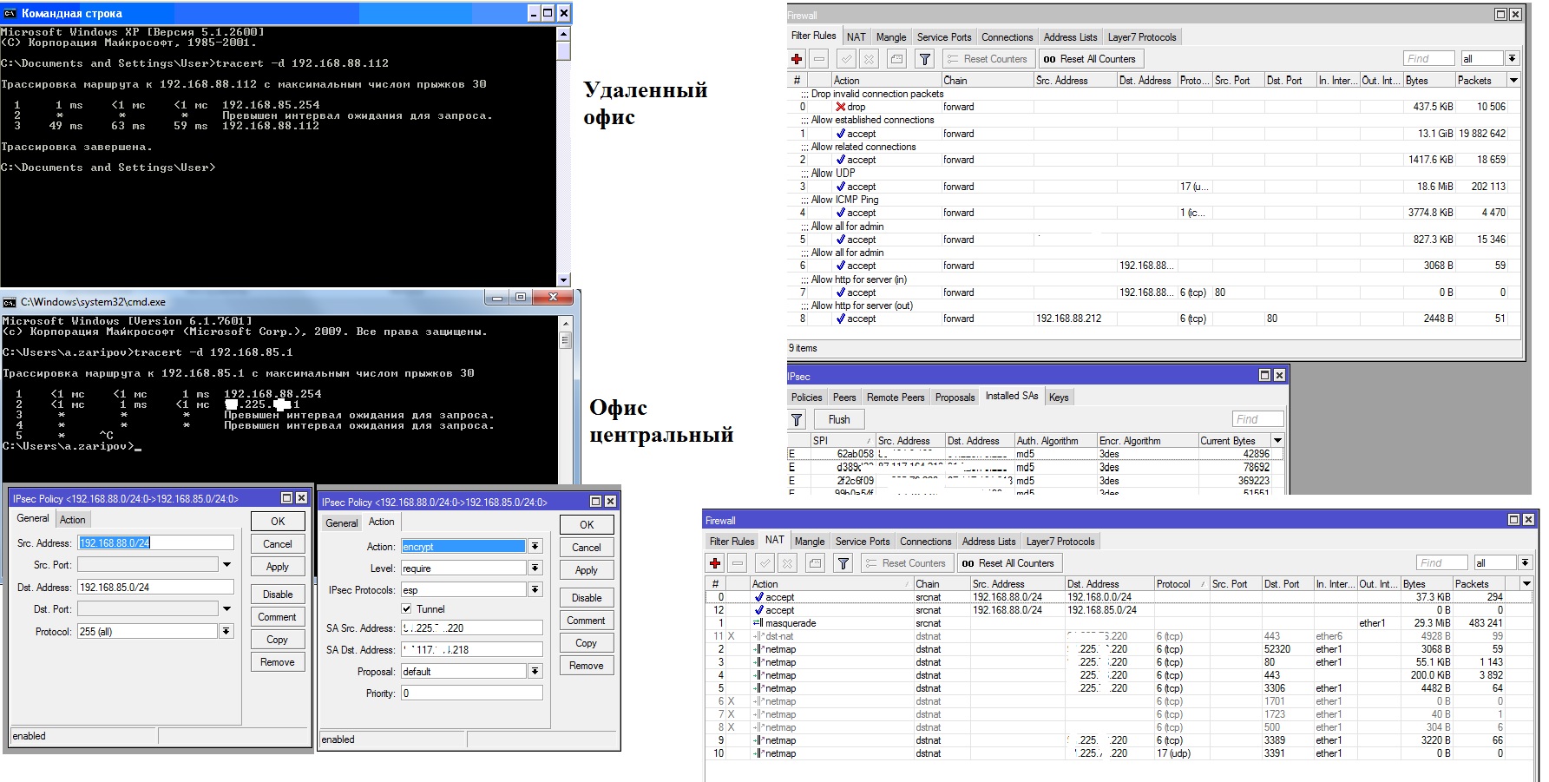1549x782 pixels.
Task: Click filter funnel icon in Filter Rules window
Action: (925, 59)
